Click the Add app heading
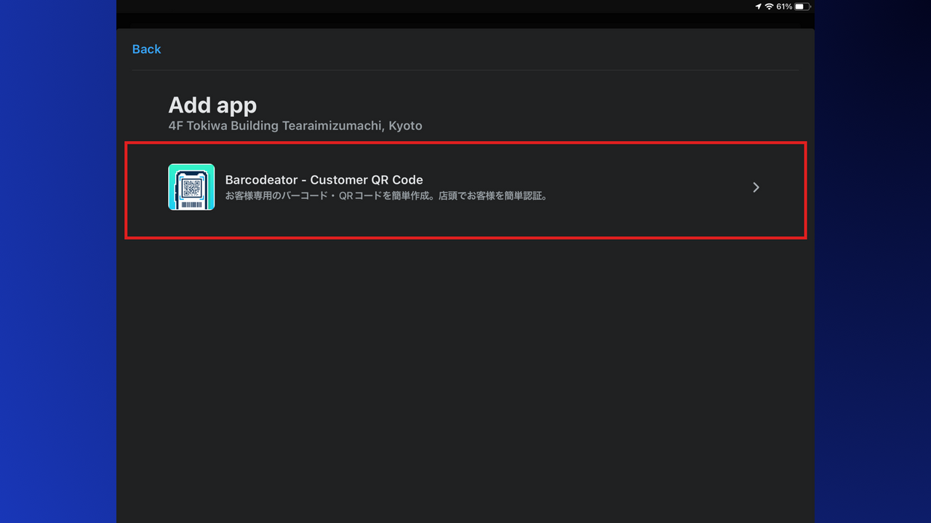This screenshot has width=931, height=523. (212, 105)
